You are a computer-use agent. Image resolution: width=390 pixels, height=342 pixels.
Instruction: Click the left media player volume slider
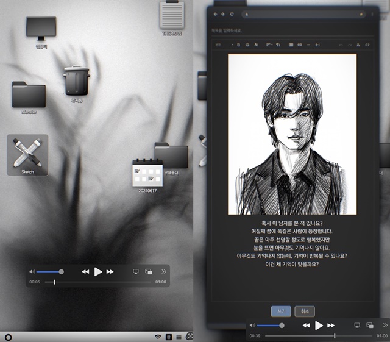click(49, 271)
